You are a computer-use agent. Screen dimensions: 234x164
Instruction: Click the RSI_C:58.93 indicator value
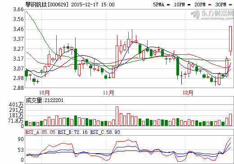pos(105,132)
